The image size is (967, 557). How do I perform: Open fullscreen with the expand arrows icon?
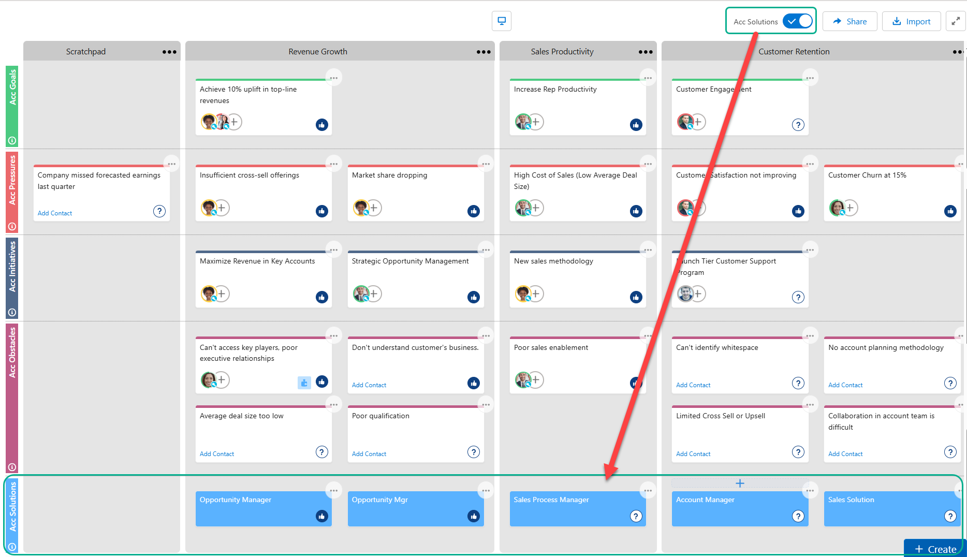coord(956,21)
